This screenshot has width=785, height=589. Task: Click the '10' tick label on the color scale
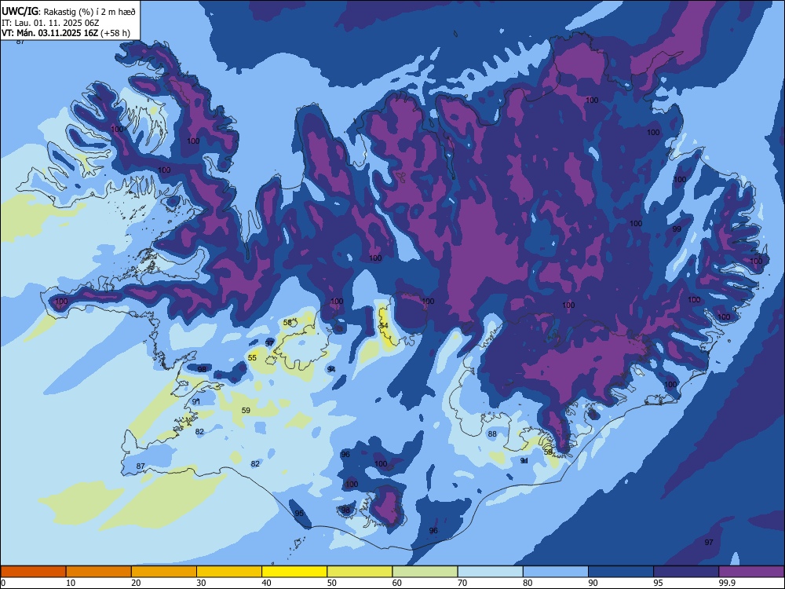point(71,583)
